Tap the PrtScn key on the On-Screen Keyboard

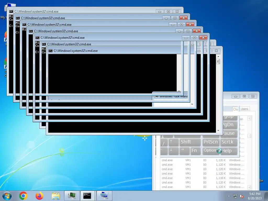point(211,142)
